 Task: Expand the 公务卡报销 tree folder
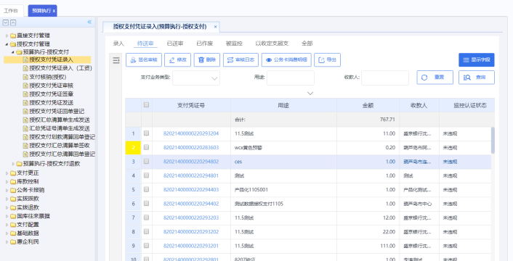[7, 190]
